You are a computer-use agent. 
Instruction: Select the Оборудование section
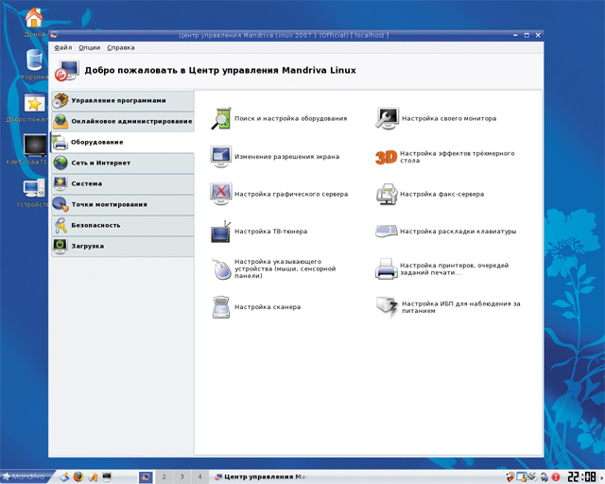click(123, 142)
